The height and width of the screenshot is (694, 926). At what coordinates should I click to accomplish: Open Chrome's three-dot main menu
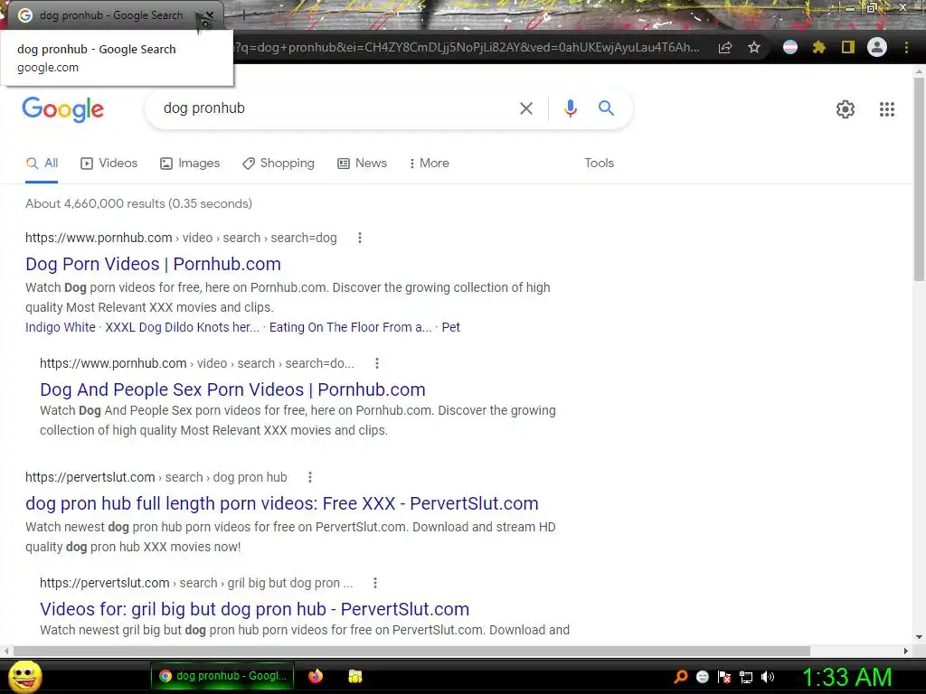[x=906, y=47]
